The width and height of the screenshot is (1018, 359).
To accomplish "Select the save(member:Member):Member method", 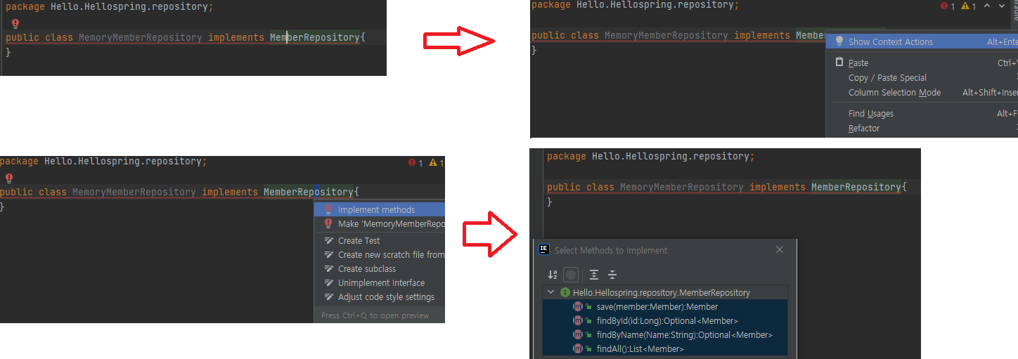I will [665, 306].
